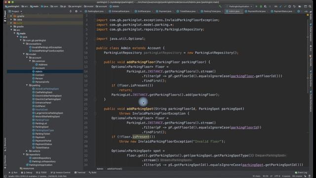The image size is (316, 178).
Task: Click the lock read-only icon in status bar
Action: [305, 176]
